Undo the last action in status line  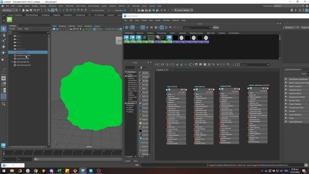pos(35,10)
